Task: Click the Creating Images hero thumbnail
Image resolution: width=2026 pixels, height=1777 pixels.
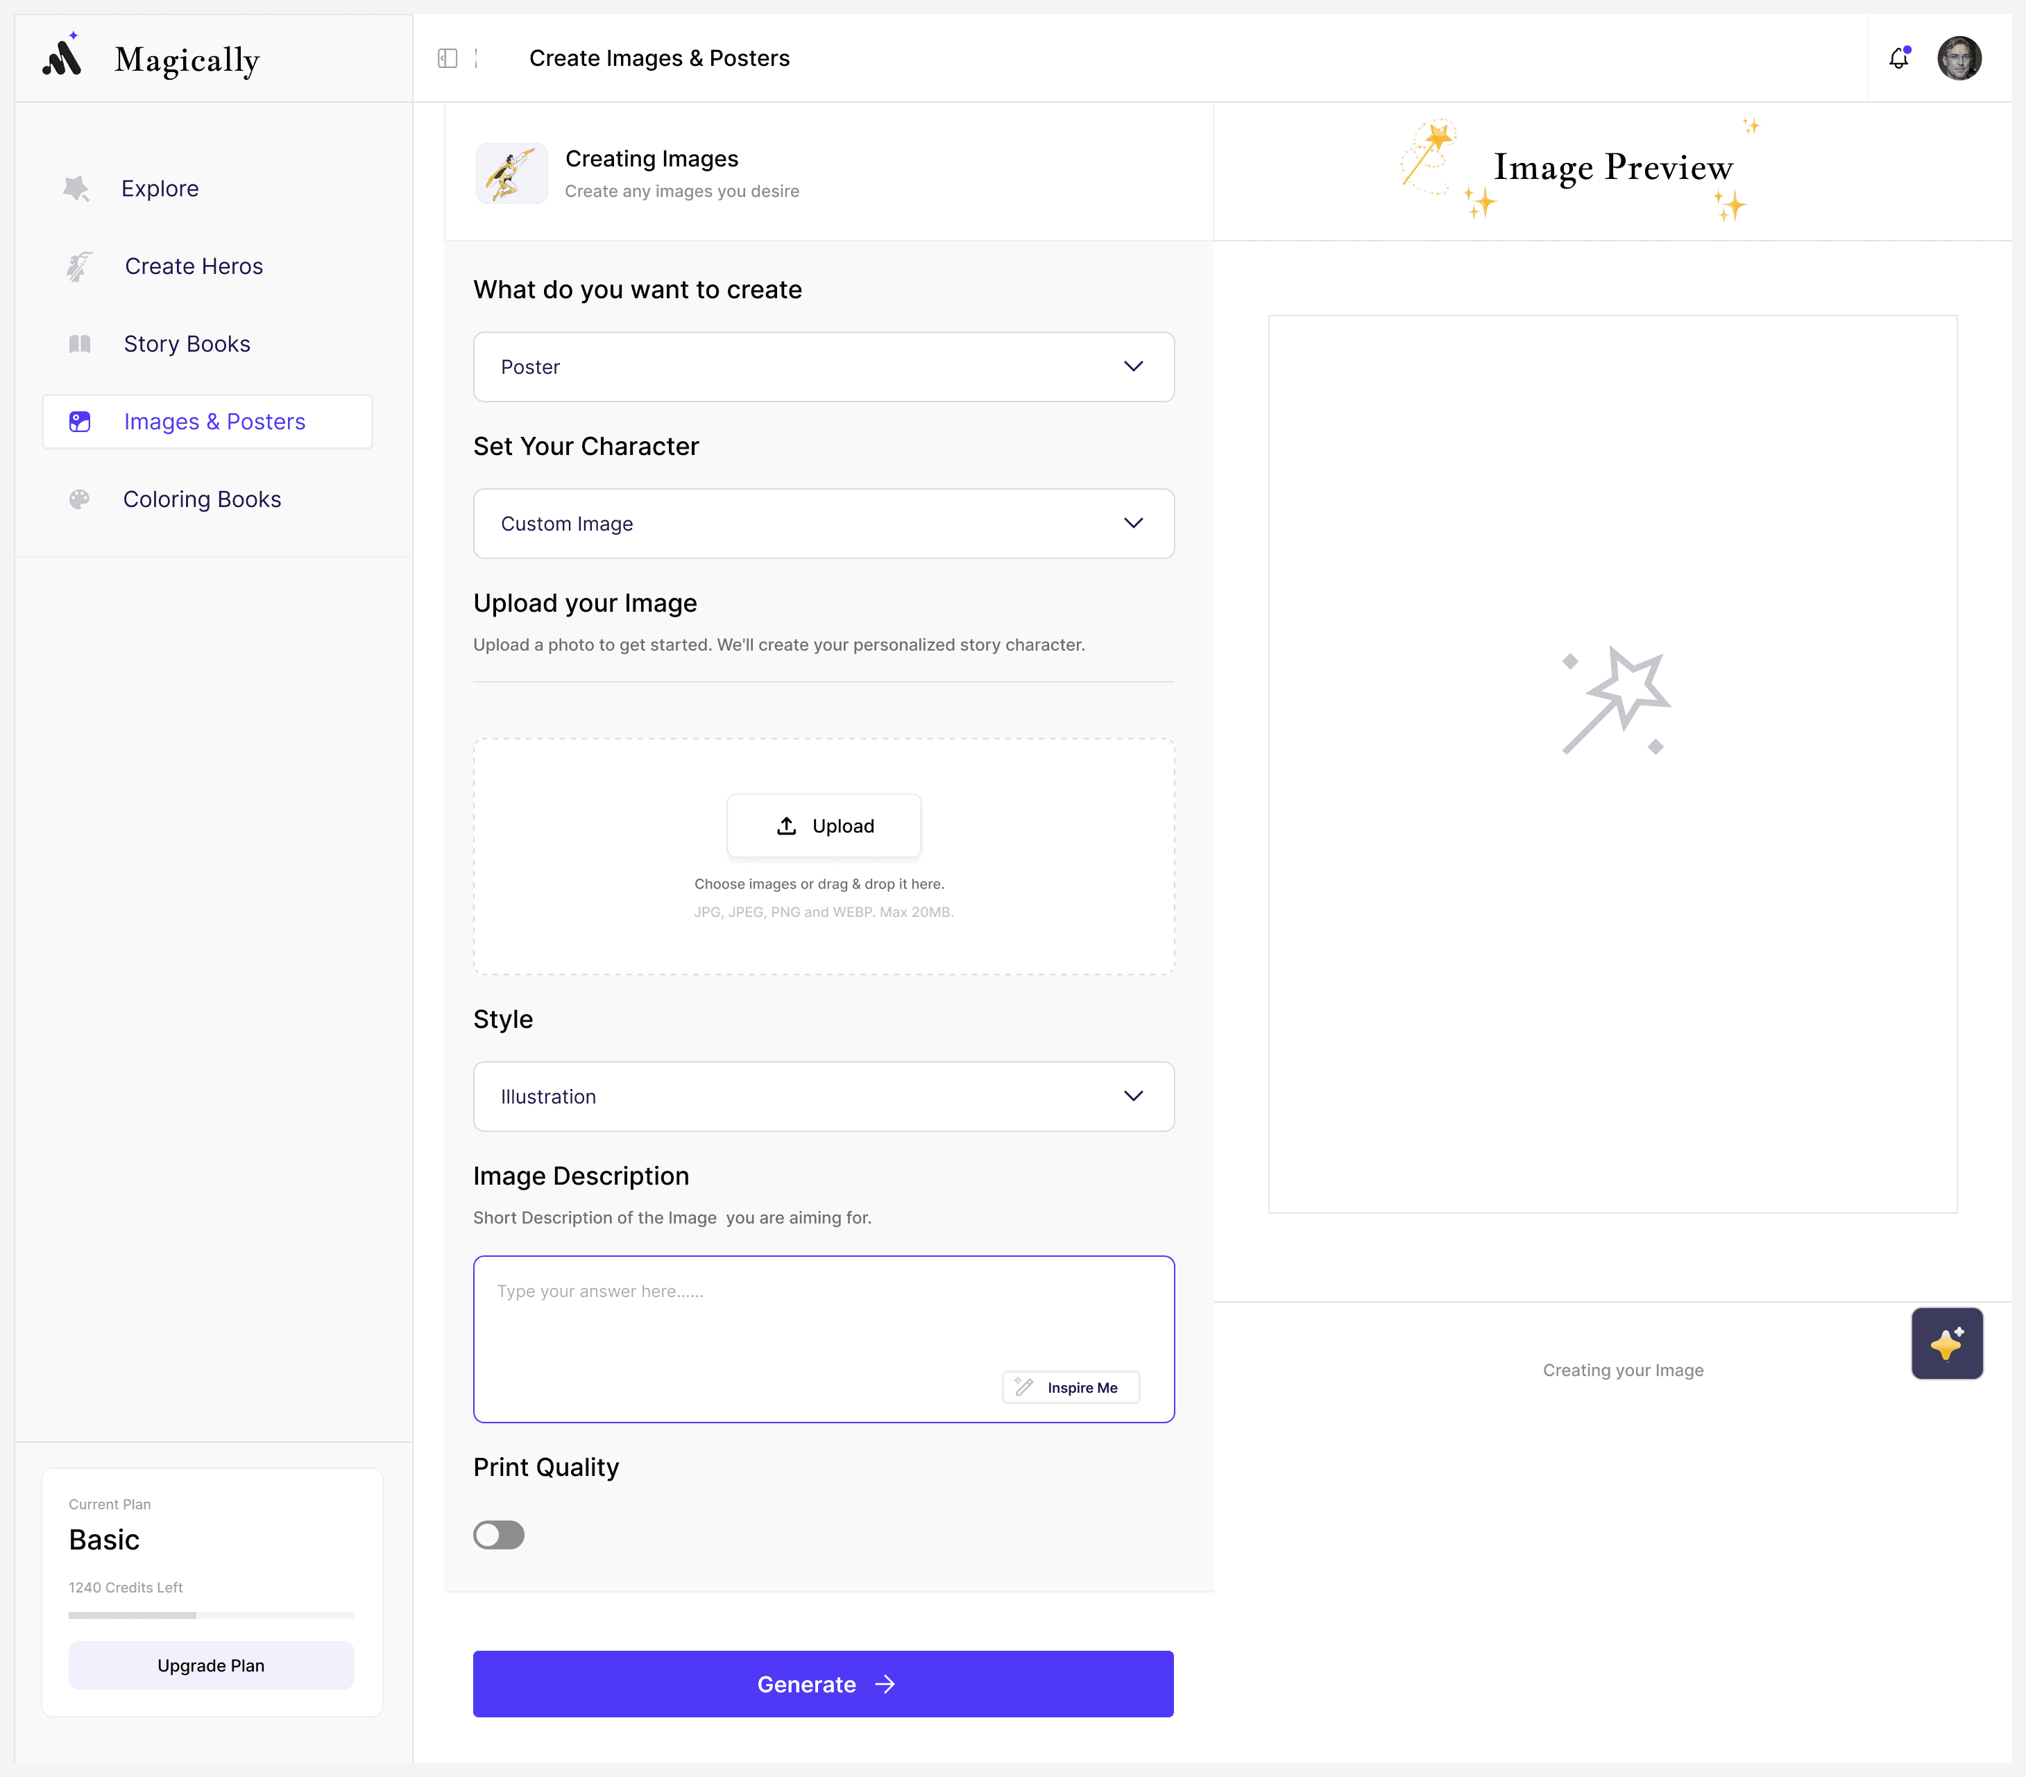Action: click(511, 173)
